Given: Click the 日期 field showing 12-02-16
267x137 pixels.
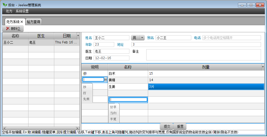Looking at the screenshot, I should (112, 58).
